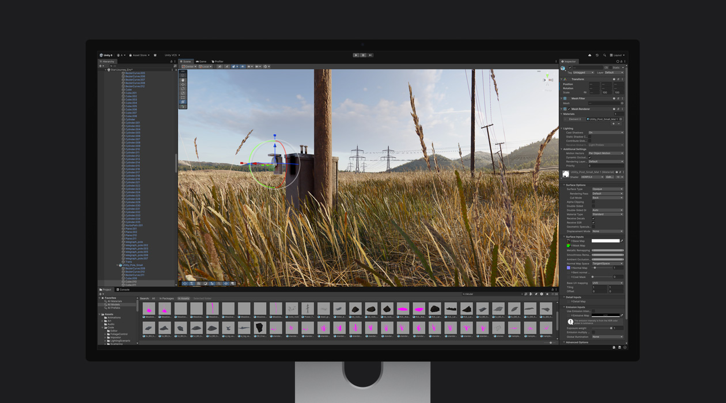Switch to the Game tab

pos(201,62)
